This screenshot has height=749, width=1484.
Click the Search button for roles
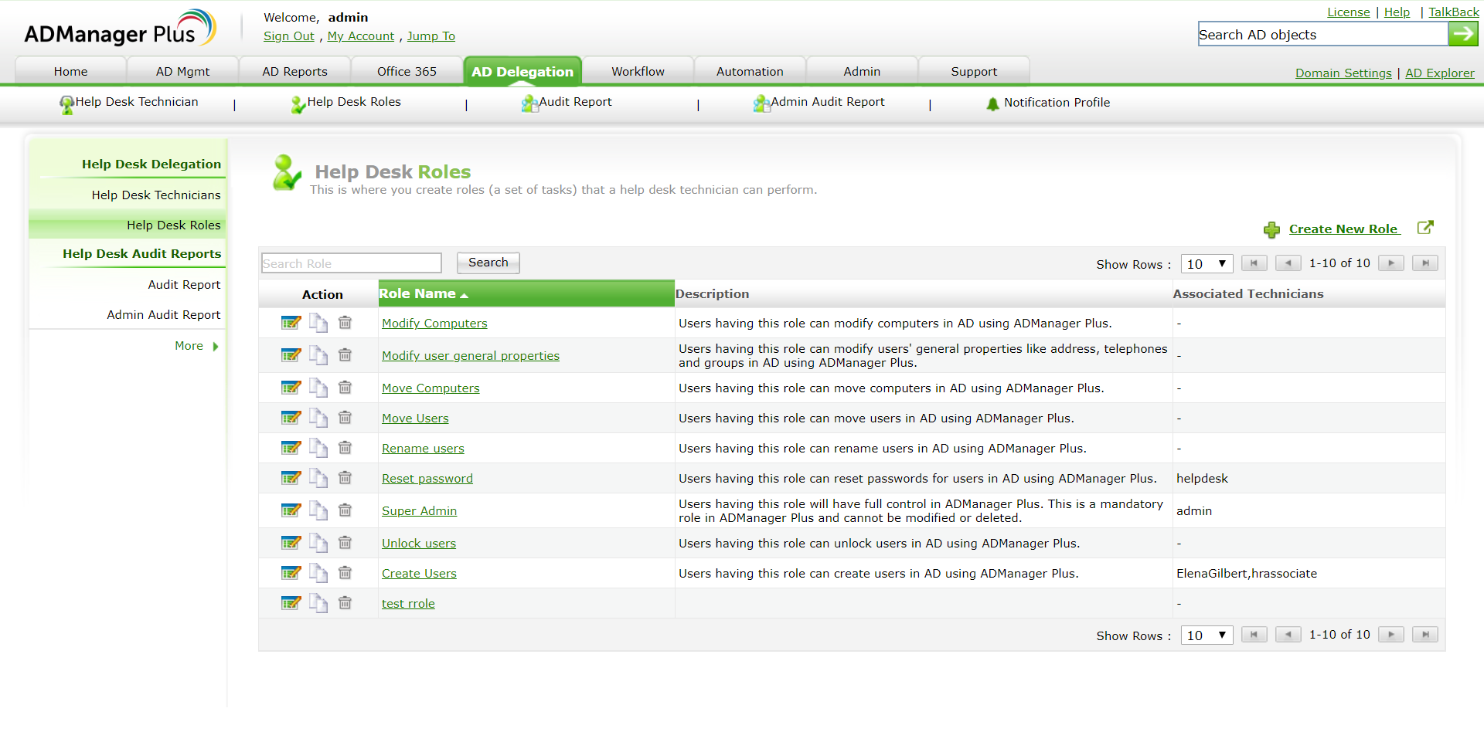488,263
